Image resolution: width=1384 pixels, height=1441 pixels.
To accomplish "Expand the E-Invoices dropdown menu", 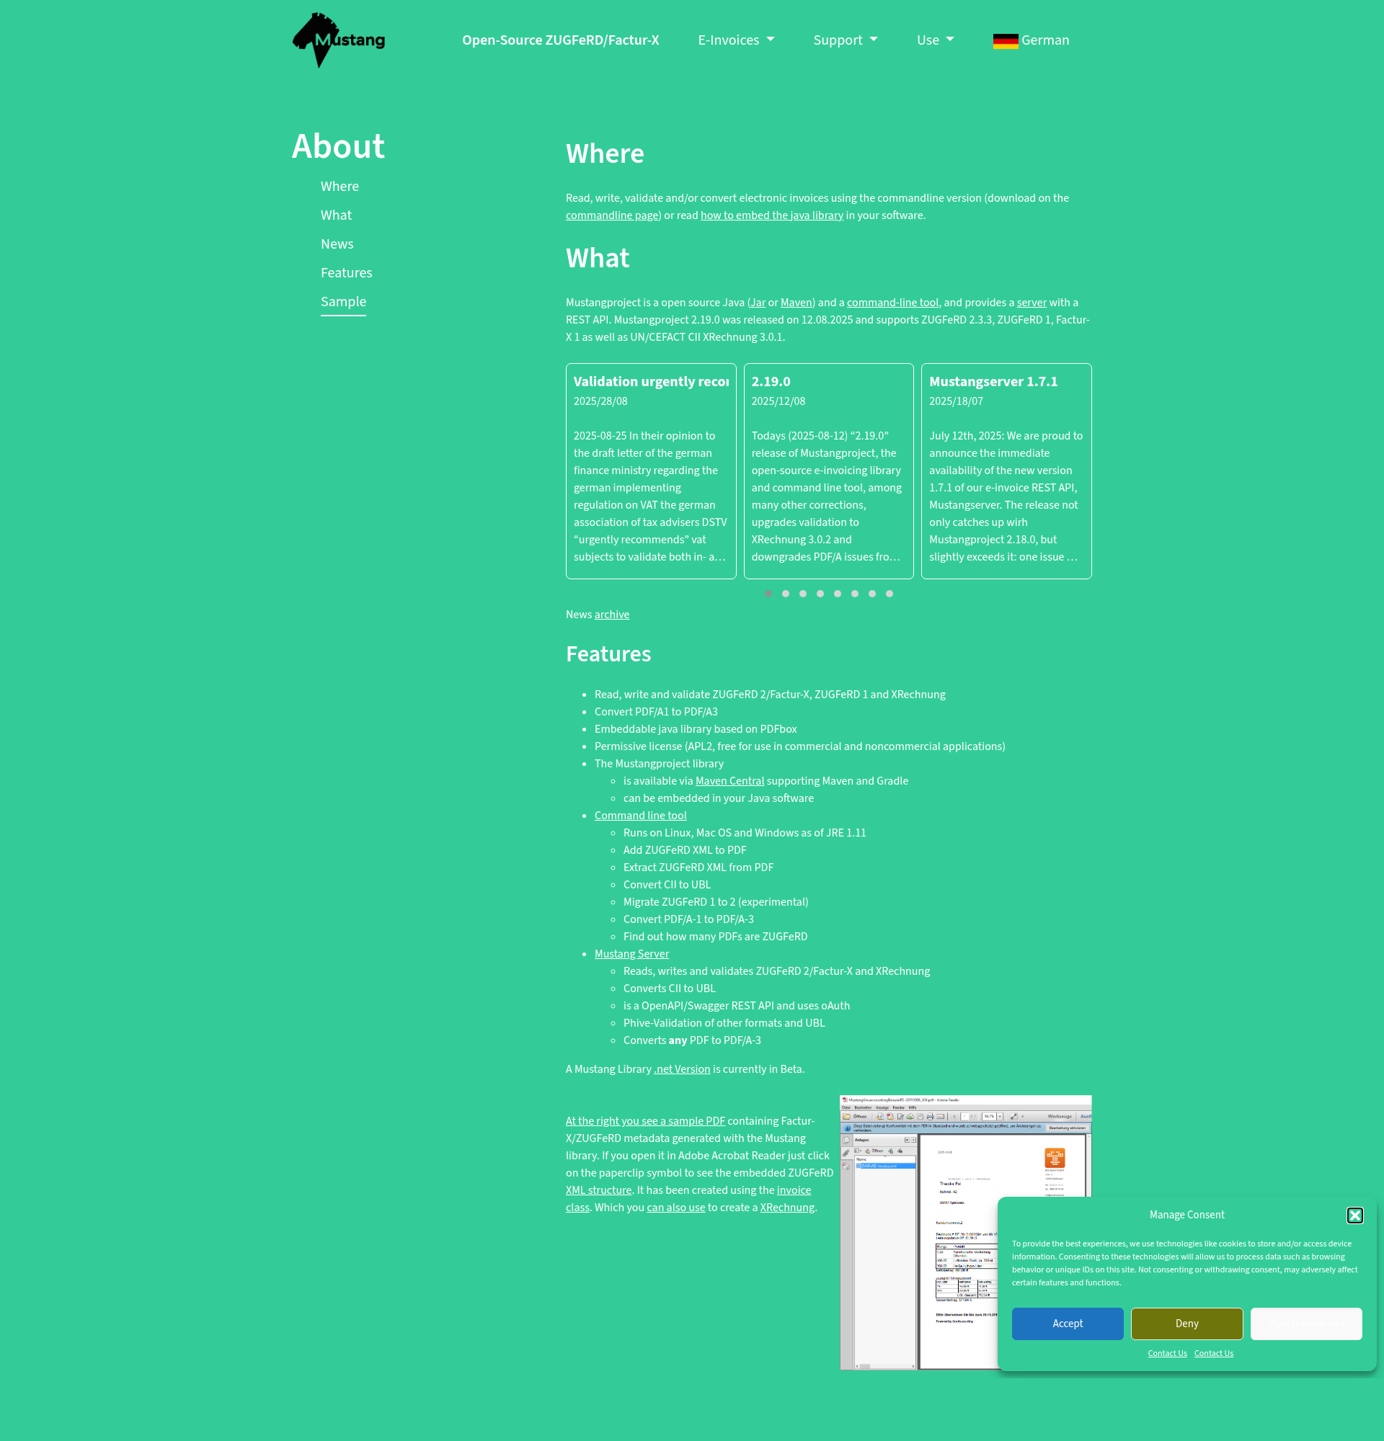I will pyautogui.click(x=736, y=40).
